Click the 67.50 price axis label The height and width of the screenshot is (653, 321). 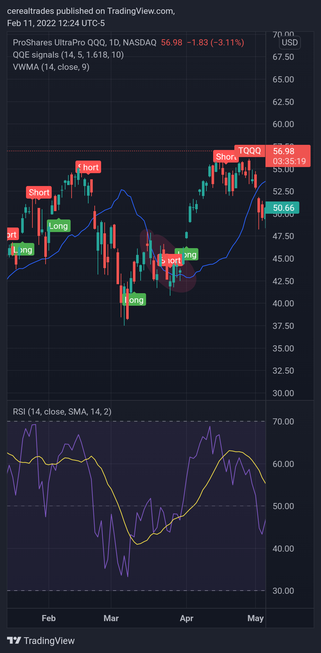click(283, 57)
